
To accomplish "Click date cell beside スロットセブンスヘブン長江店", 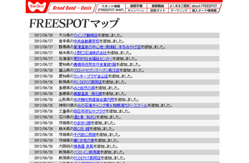I will coord(43,70).
